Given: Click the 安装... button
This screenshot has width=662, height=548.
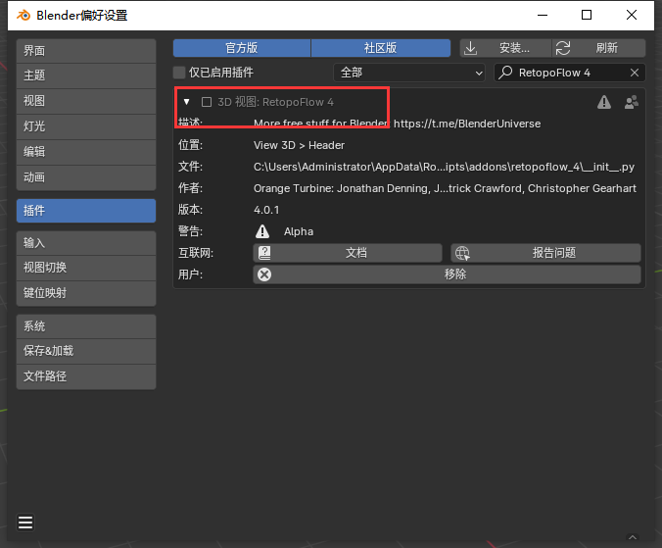Looking at the screenshot, I should click(505, 48).
